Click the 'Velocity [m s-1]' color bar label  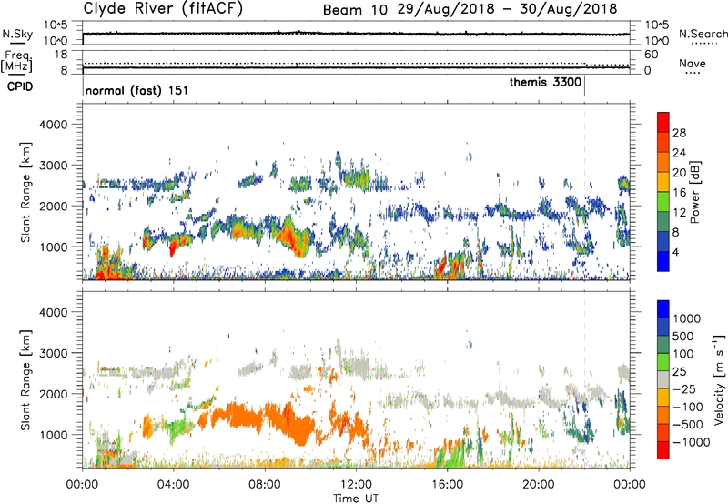(x=719, y=379)
